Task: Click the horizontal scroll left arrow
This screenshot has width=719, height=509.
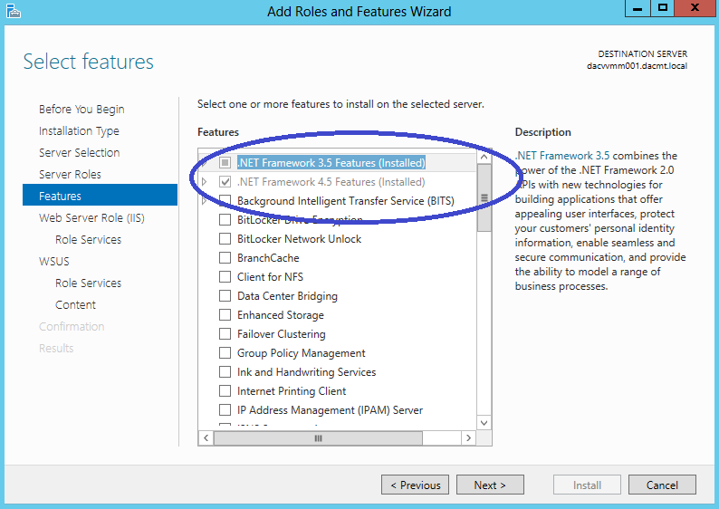Action: click(x=206, y=438)
